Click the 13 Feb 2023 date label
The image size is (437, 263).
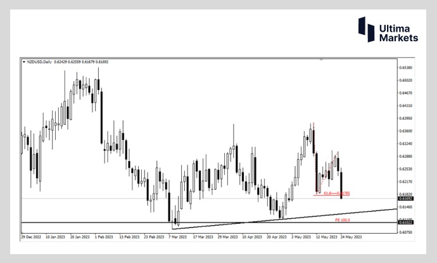point(129,237)
